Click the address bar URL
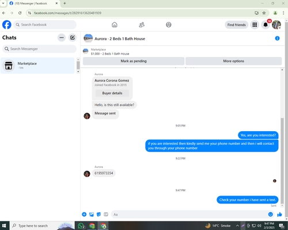 point(67,13)
